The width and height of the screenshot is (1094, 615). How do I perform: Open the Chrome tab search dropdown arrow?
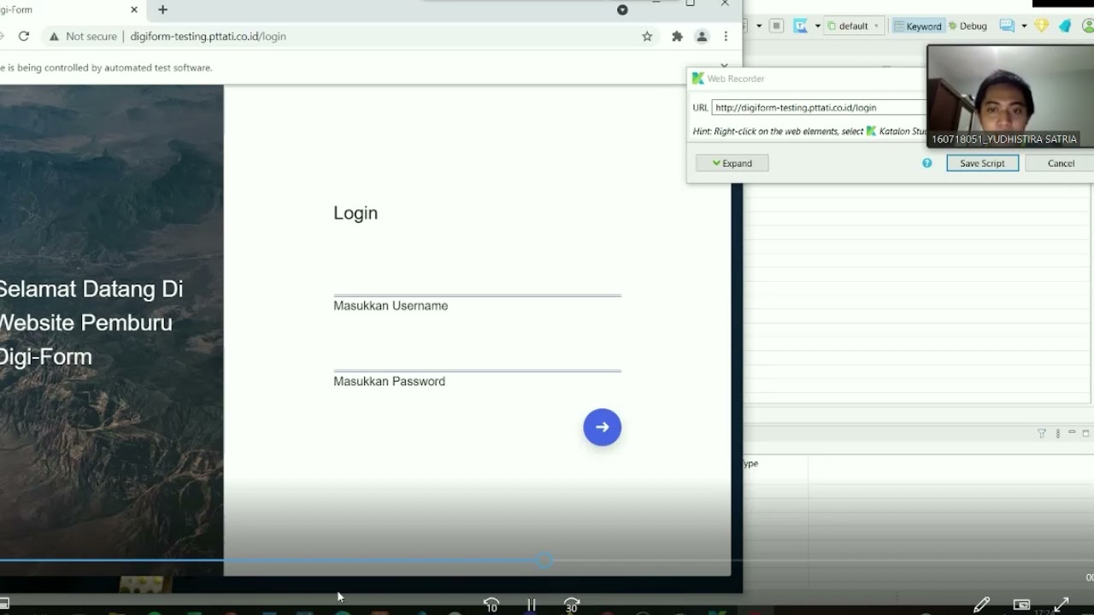(622, 9)
